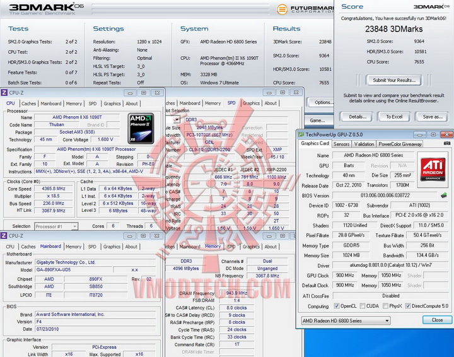Minimize the CPU-Z Memory window

tap(269, 236)
